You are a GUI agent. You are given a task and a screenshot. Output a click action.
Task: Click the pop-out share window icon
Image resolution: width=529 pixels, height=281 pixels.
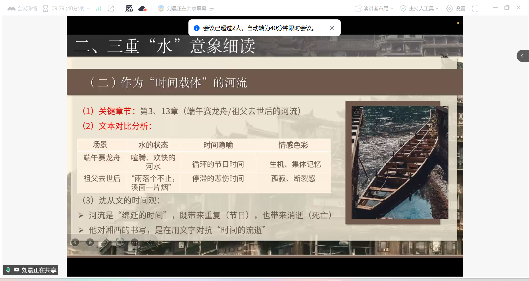111,9
